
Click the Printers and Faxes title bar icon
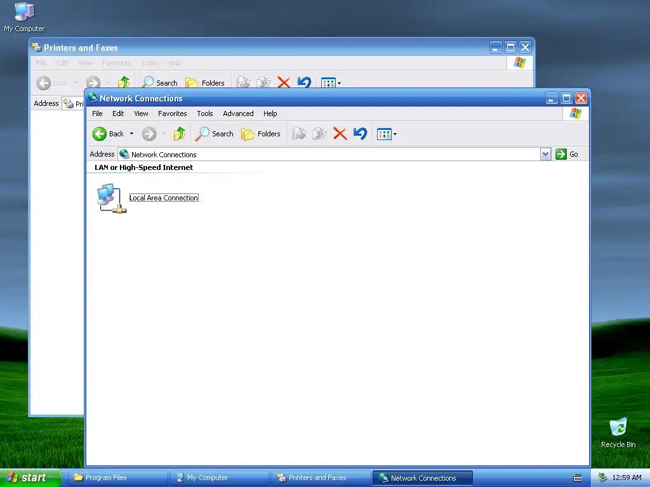tap(37, 47)
